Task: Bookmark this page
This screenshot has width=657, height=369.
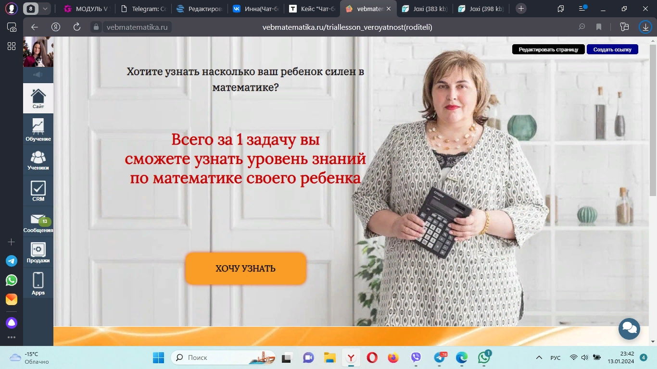Action: point(599,27)
